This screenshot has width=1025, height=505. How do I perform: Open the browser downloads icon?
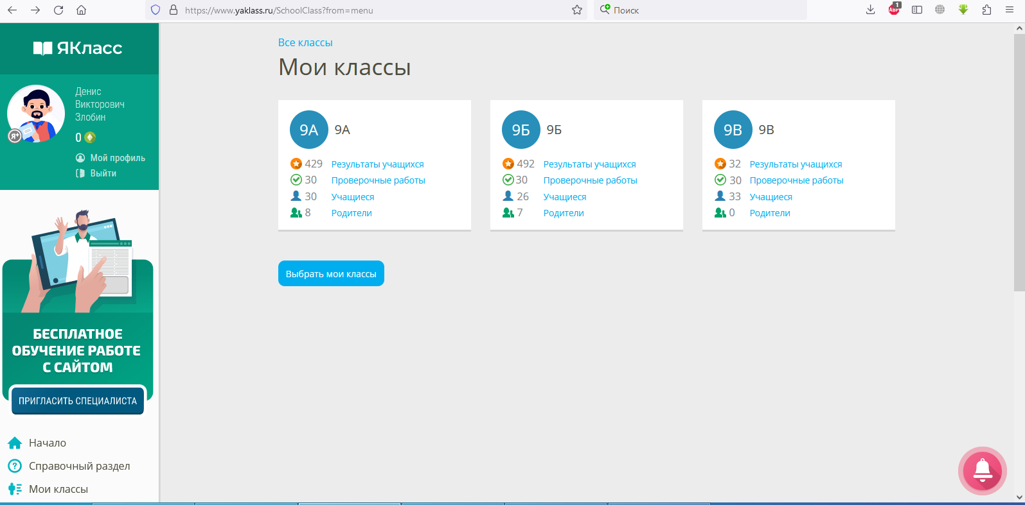(870, 10)
